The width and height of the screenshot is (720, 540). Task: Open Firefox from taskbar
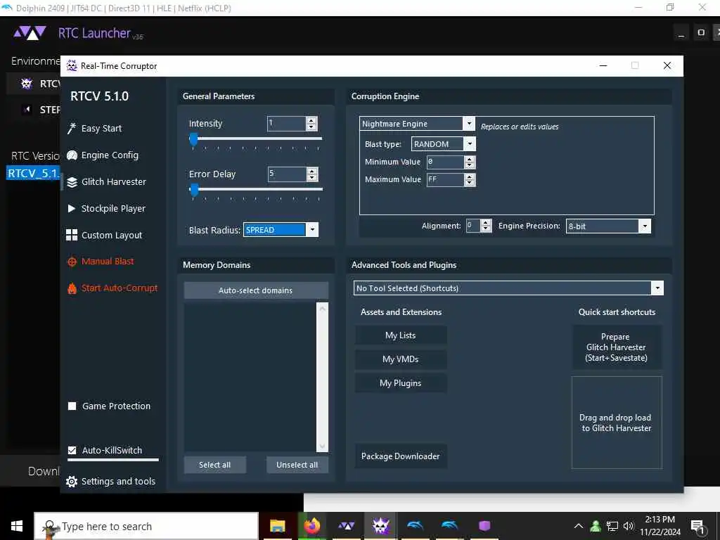[x=311, y=526]
